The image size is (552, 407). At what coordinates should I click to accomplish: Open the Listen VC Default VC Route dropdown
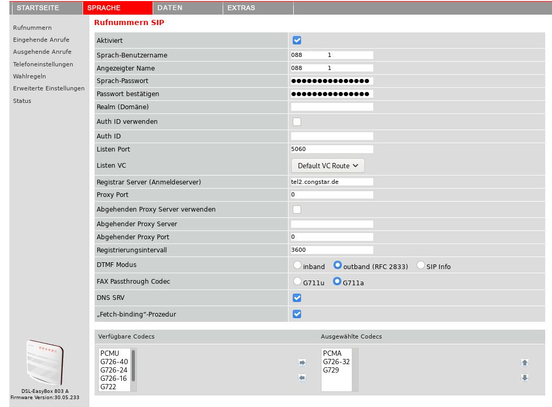pyautogui.click(x=328, y=166)
